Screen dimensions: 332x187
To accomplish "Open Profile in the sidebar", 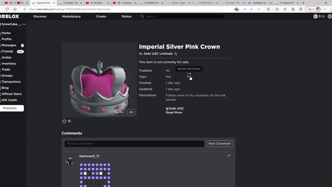I will (x=6, y=39).
